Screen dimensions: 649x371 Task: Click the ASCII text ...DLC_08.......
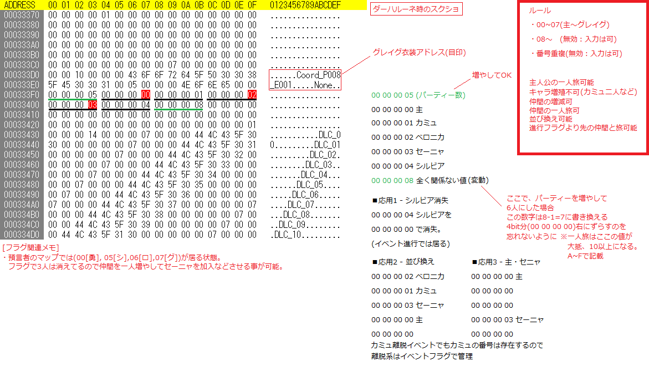[x=305, y=215]
